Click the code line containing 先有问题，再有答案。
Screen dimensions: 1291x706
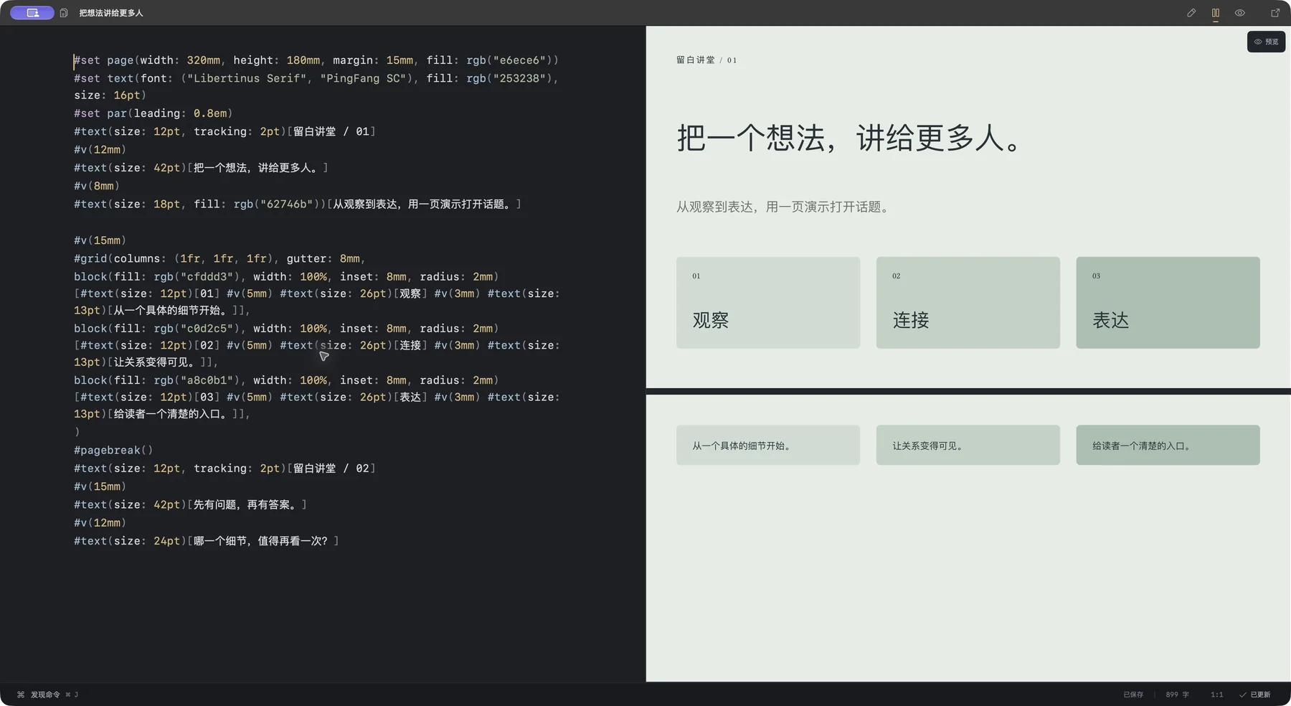pos(190,505)
